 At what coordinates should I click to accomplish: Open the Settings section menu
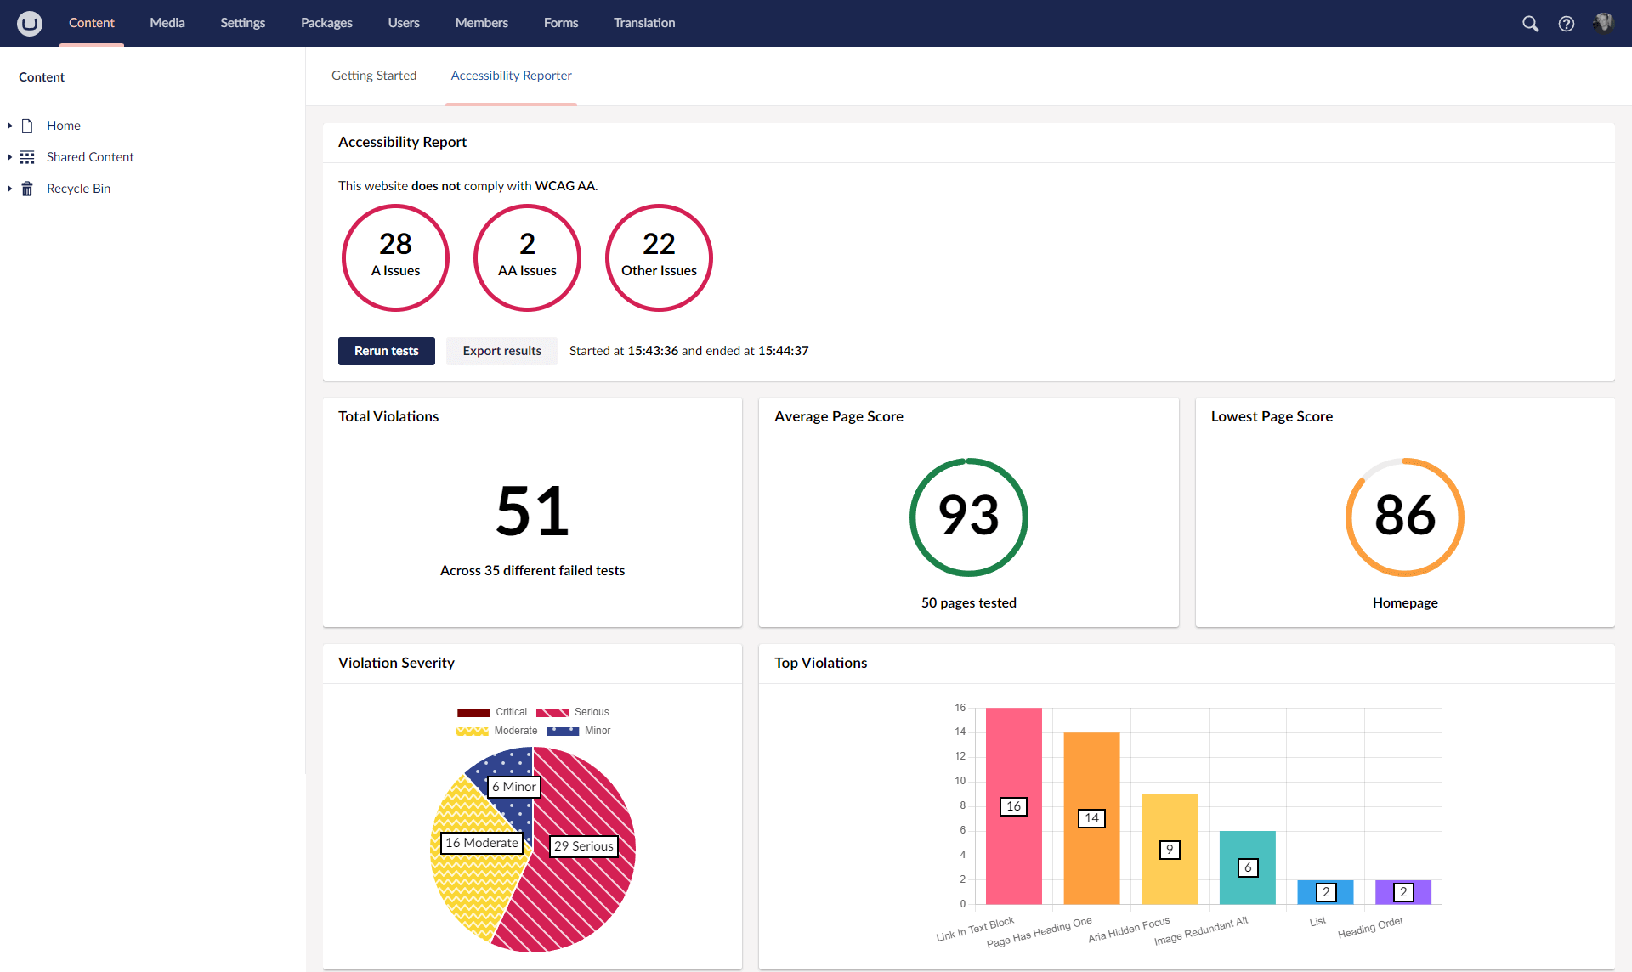(x=242, y=23)
